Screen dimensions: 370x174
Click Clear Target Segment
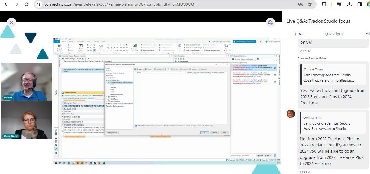click(x=191, y=51)
